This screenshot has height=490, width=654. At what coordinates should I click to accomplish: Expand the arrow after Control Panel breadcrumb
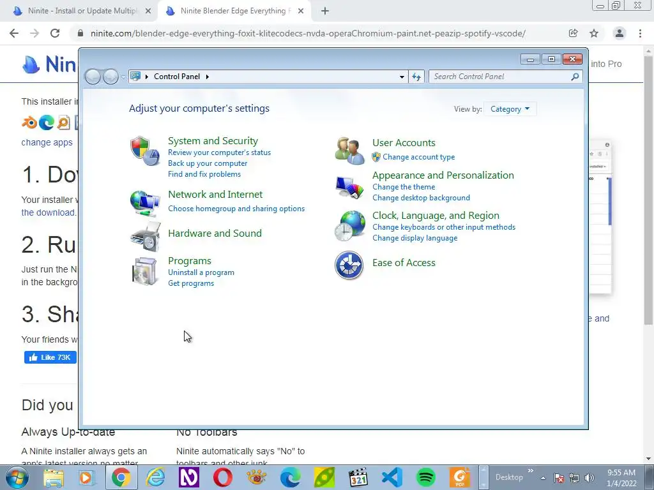pos(208,77)
